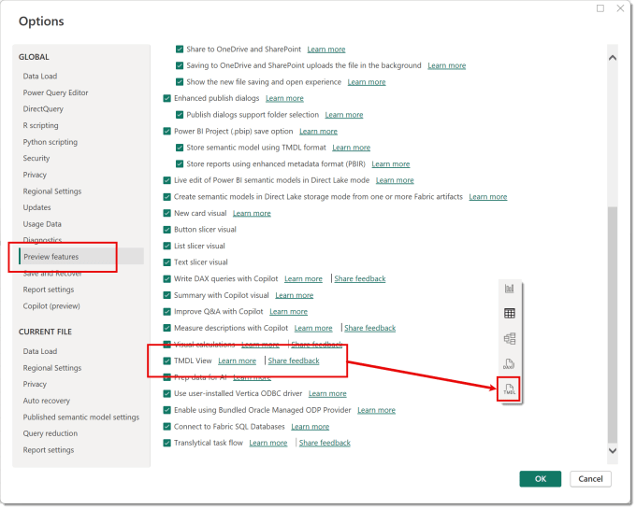Viewport: 636px width, 509px height.
Task: Open Learn more for Enhanced publish dialogs
Action: (286, 99)
